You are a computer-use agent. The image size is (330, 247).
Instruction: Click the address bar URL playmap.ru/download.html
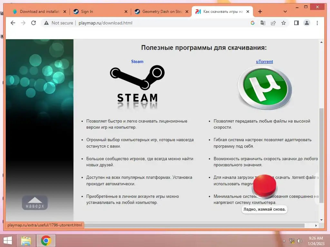pos(105,23)
